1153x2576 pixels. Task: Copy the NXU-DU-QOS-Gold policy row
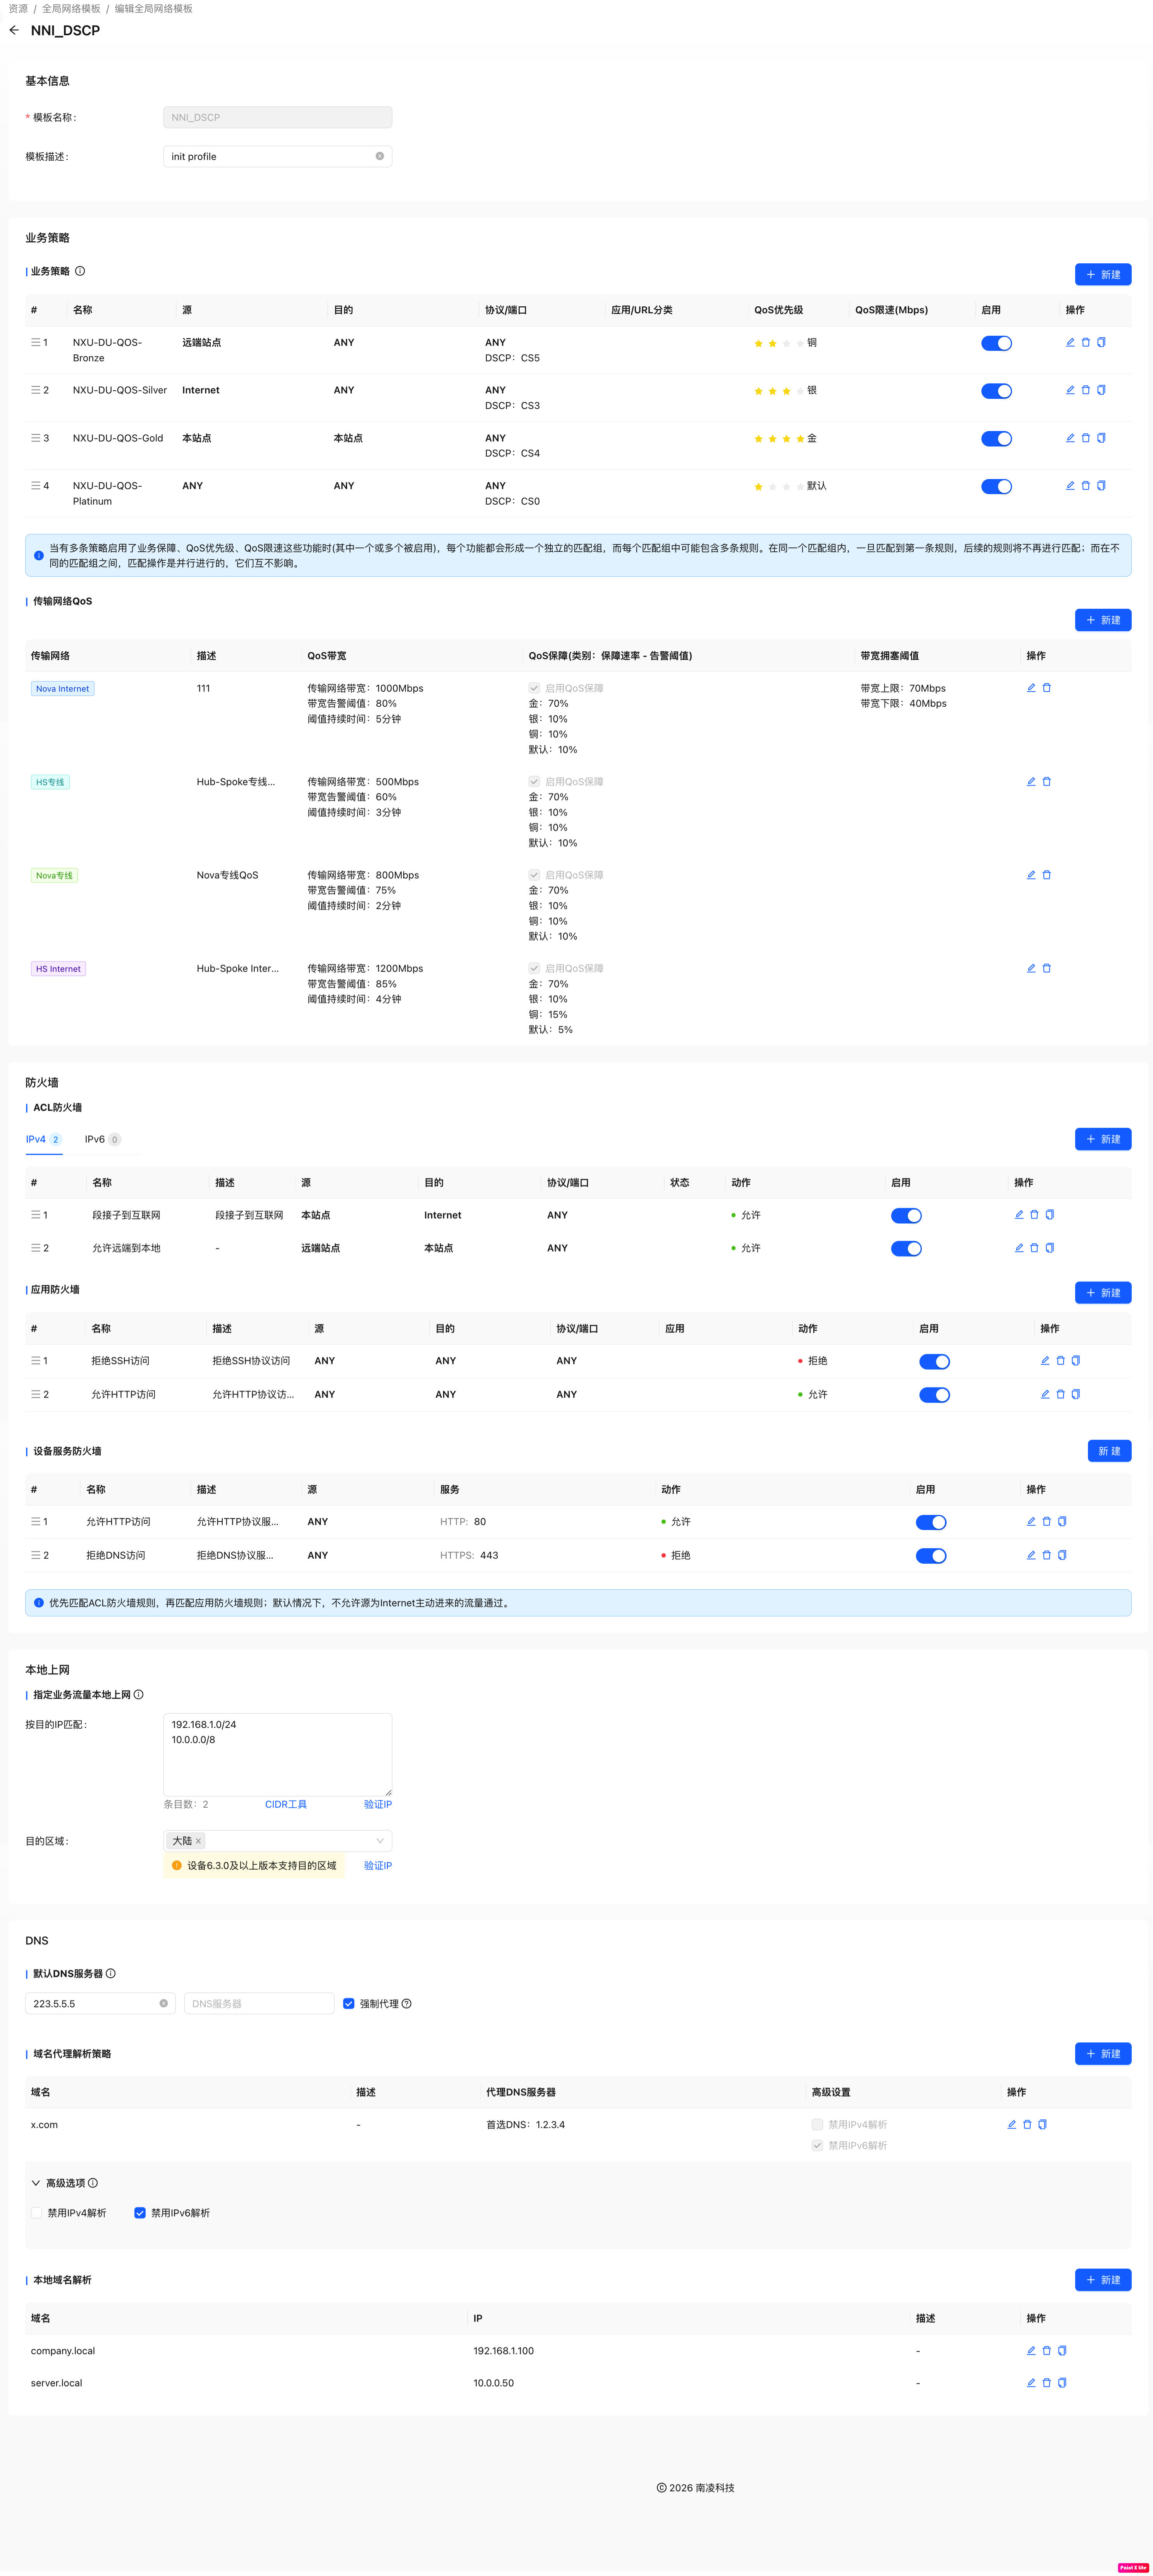(1101, 438)
